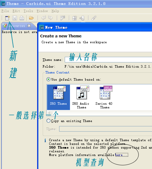Image resolution: width=152 pixels, height=169 pixels.
Task: Open the Edit menu
Action: click(x=16, y=11)
